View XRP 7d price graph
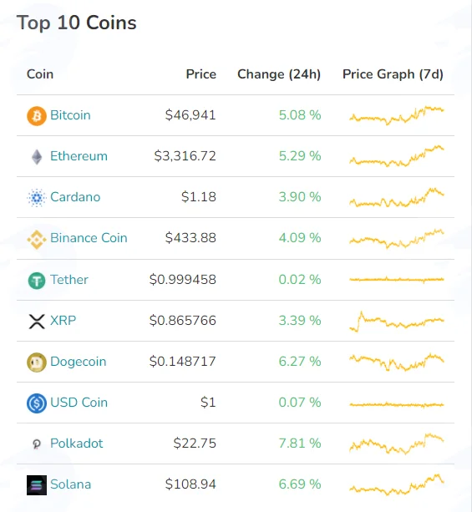472x512 pixels. click(x=397, y=322)
